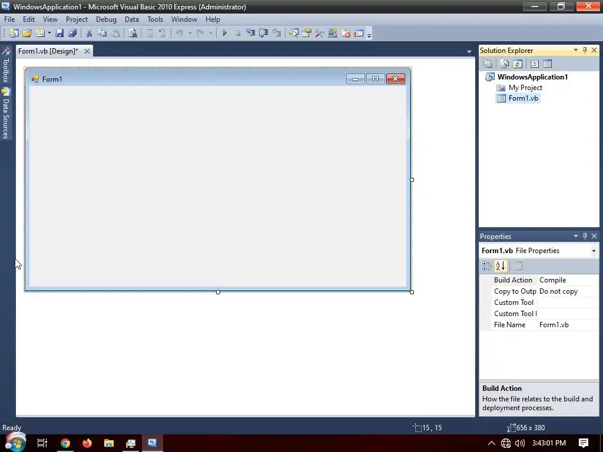Screen dimensions: 603x452
Task: Click the View Code icon in Solution Explorer
Action: coord(535,64)
